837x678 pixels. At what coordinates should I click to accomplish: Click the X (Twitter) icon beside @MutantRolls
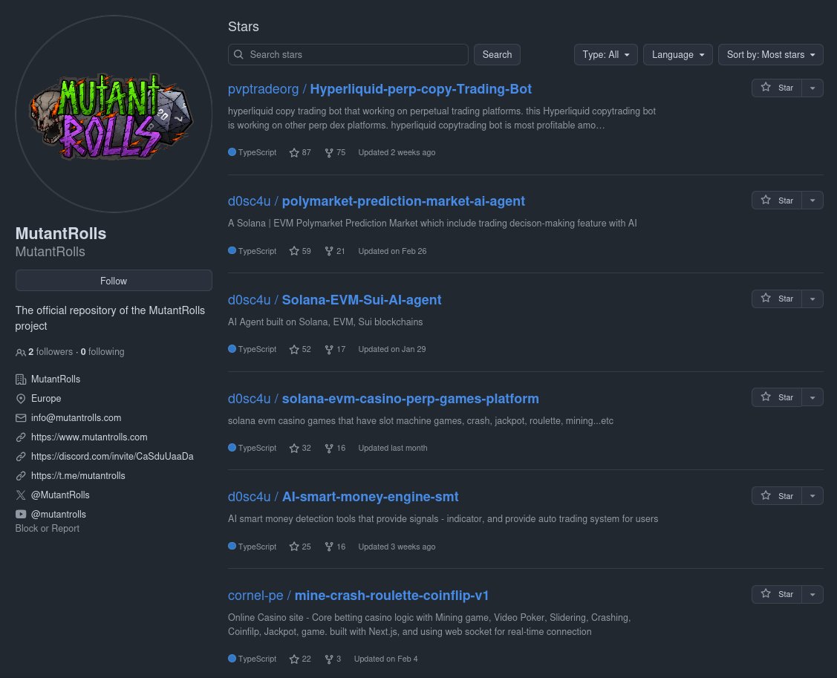click(x=20, y=495)
